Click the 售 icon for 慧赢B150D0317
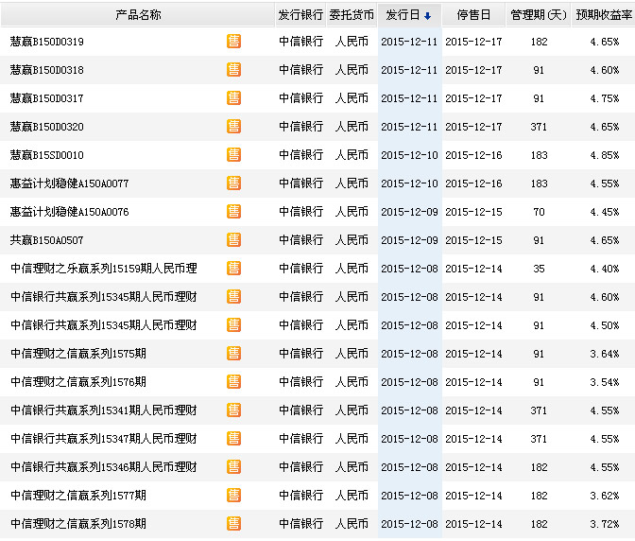The image size is (635, 541). coord(233,98)
